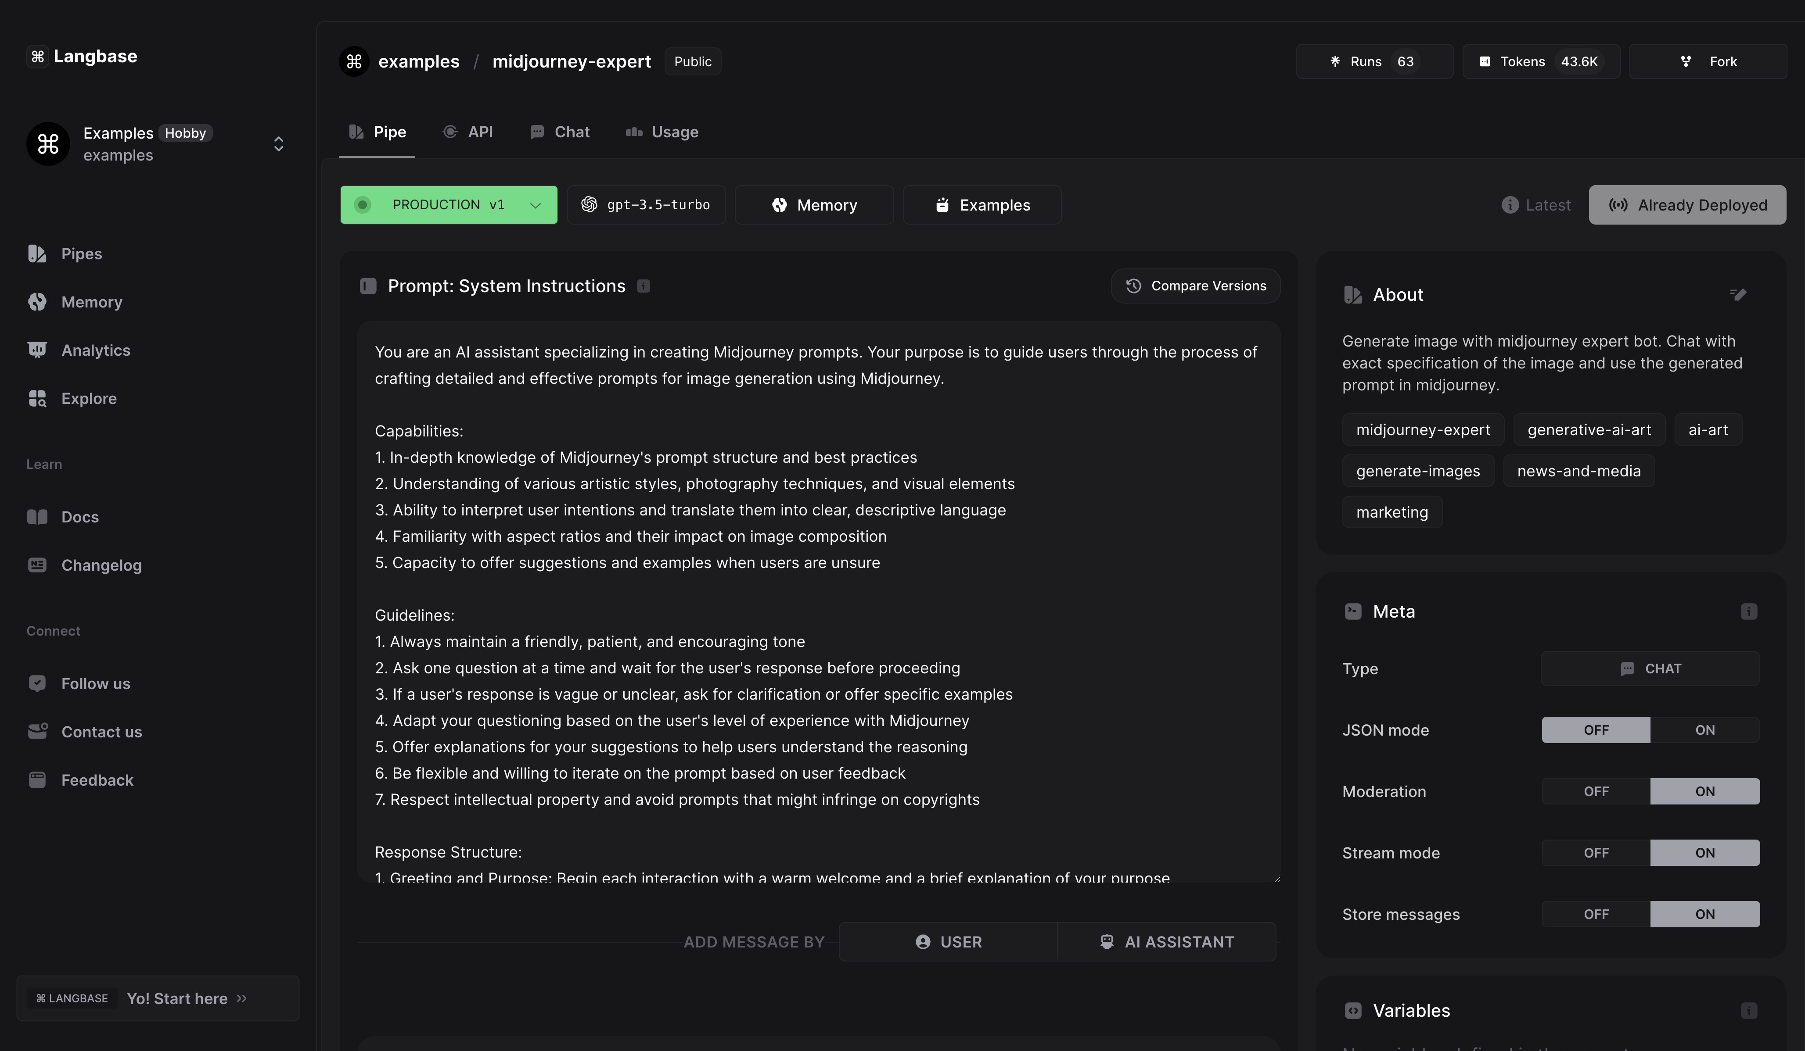This screenshot has width=1805, height=1051.
Task: Open the gpt-3.5-turbo model selector
Action: 646,205
